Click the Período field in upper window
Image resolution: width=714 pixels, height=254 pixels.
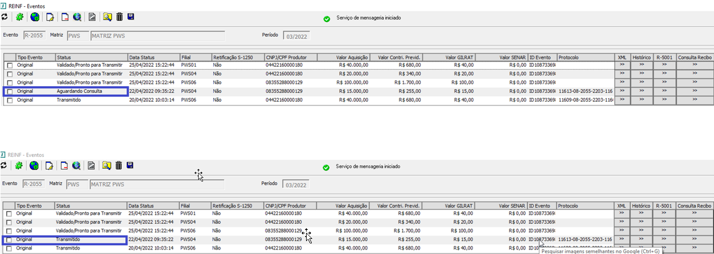[297, 36]
